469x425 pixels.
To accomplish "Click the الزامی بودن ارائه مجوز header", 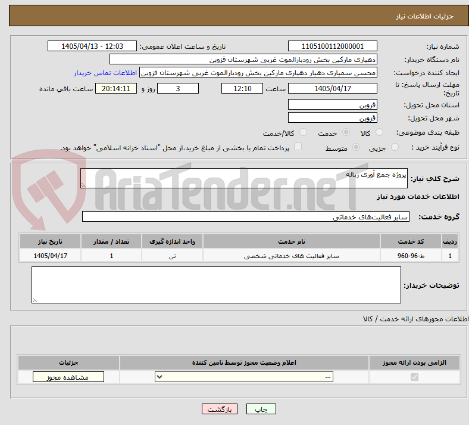I will [x=414, y=362].
